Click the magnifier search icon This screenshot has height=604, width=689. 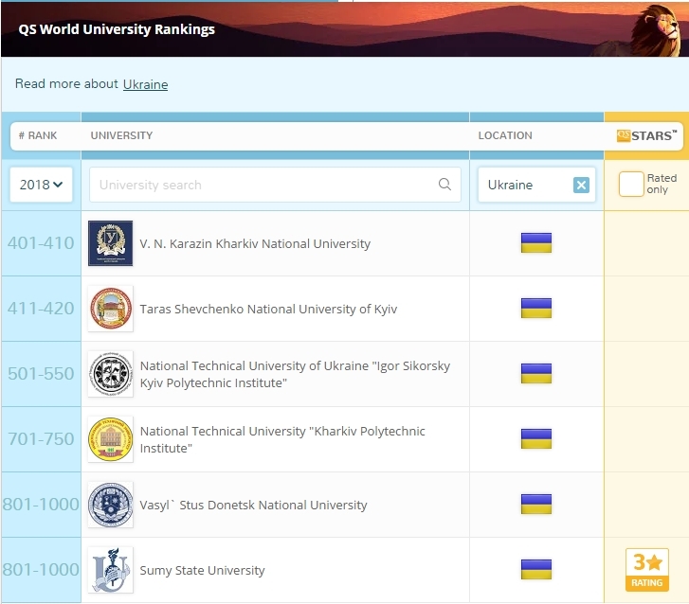pos(444,185)
